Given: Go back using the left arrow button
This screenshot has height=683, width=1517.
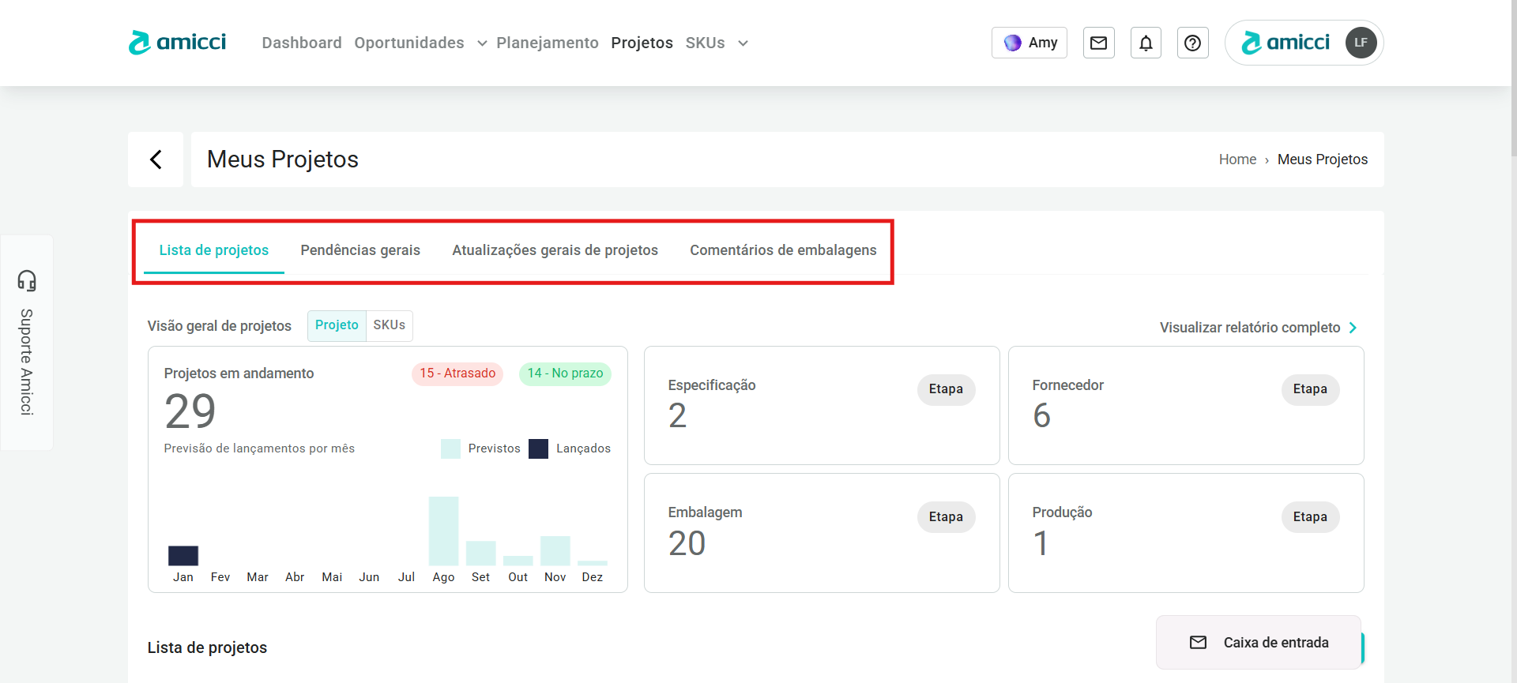Looking at the screenshot, I should 156,159.
